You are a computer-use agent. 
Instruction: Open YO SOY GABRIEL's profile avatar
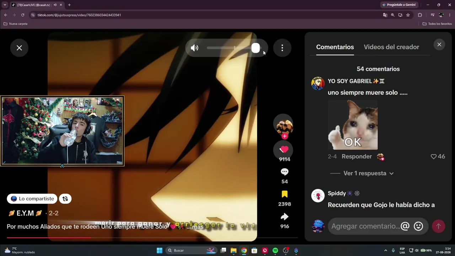(x=318, y=83)
